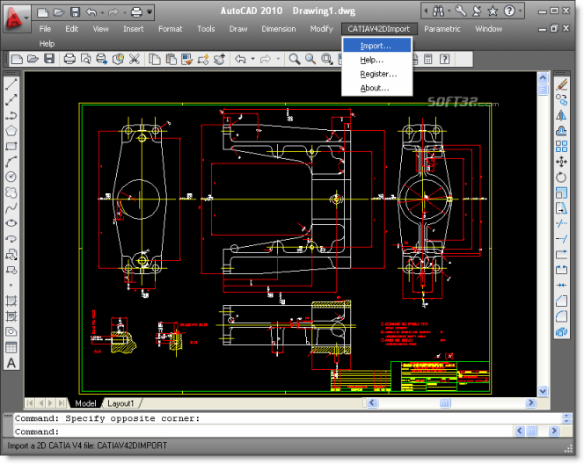Select the Mirror tool
Screen dimensions: 584x464
tap(562, 115)
